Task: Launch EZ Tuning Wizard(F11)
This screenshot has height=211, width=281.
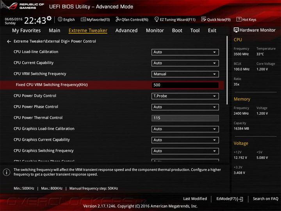Action: (175, 20)
